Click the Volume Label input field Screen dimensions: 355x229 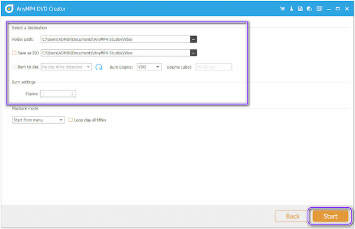[214, 67]
